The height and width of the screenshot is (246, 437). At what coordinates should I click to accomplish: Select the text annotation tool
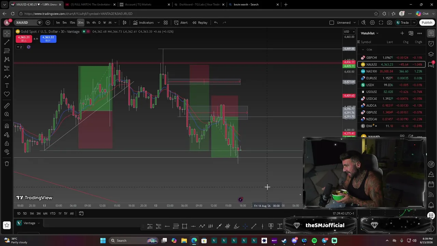click(7, 85)
